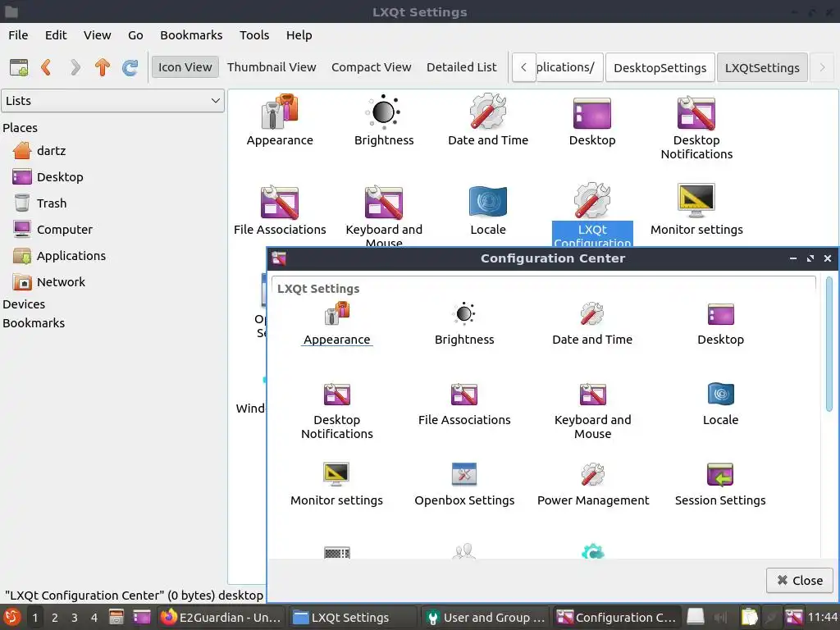Select Brightness icon in LXQt Settings file manager

384,120
